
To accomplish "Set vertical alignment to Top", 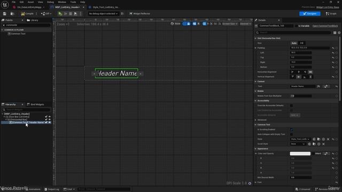I will [292, 77].
